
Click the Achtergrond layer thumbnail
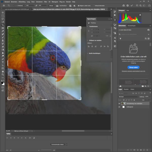(x=123, y=107)
